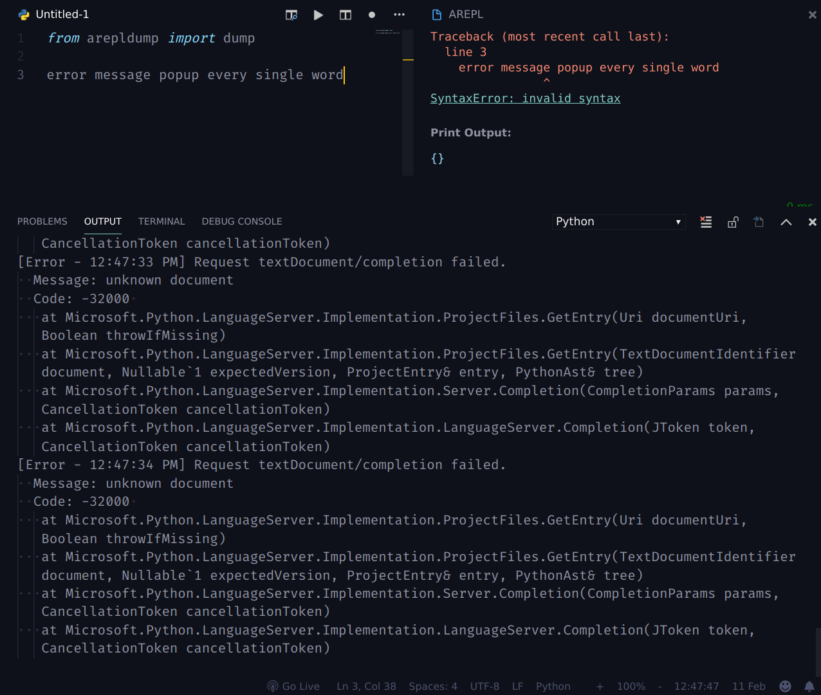The image size is (821, 695).
Task: Click the feedback smiley icon
Action: 784,686
